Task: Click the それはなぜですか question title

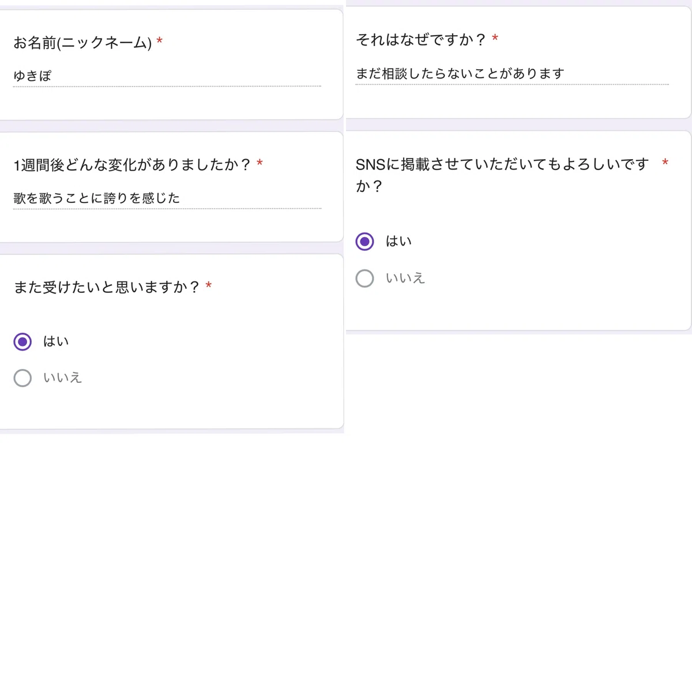Action: point(421,40)
